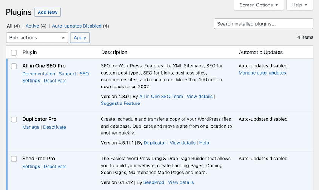Click 'Version 4.3.9' text
The height and width of the screenshot is (190, 319).
pos(115,97)
